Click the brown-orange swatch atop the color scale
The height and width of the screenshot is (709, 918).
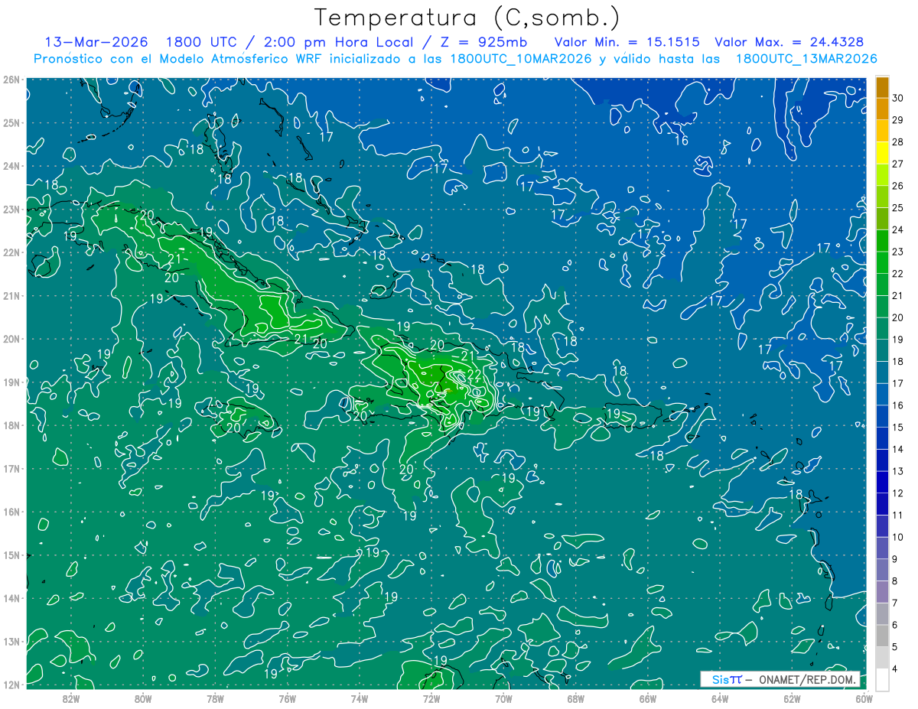tap(882, 87)
